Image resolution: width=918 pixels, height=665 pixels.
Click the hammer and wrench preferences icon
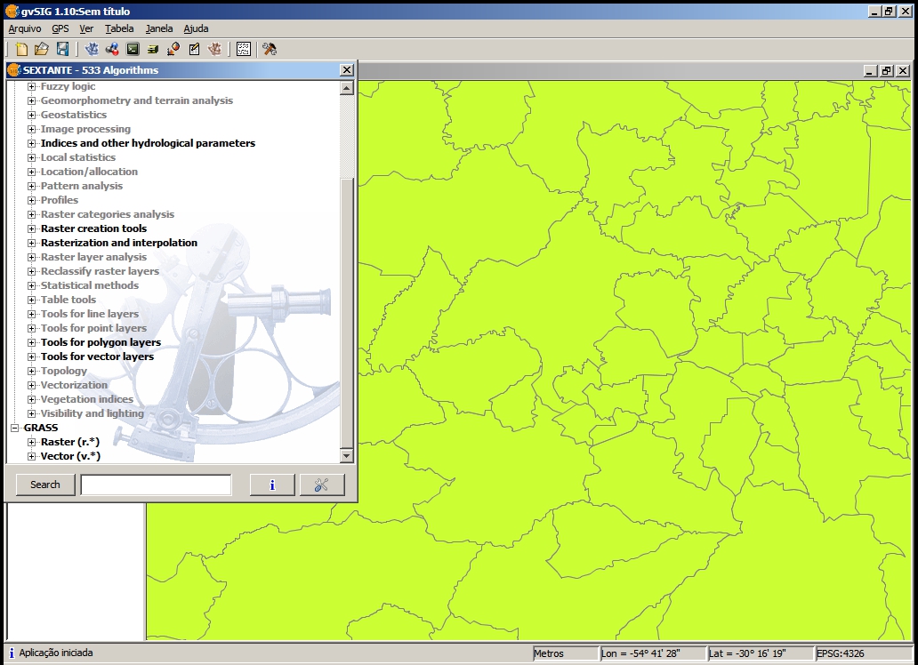[x=270, y=49]
